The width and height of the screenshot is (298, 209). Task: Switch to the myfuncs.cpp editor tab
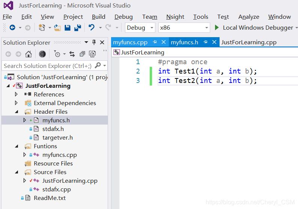pos(130,42)
